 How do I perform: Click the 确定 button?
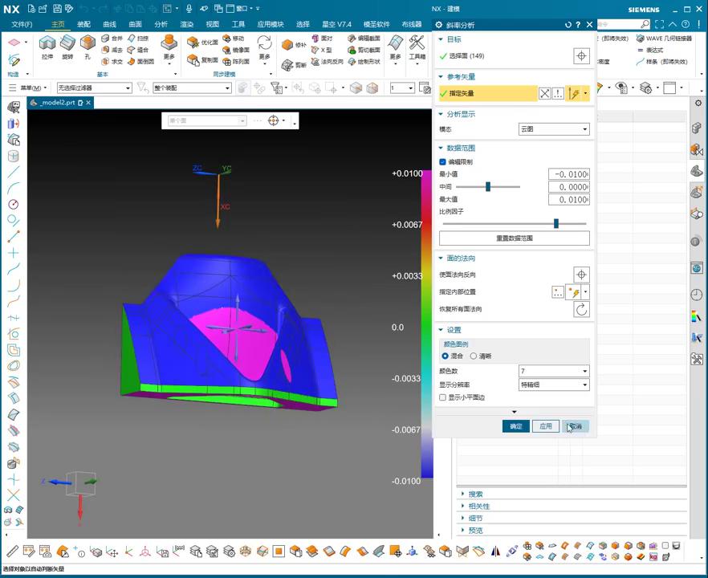click(x=515, y=426)
